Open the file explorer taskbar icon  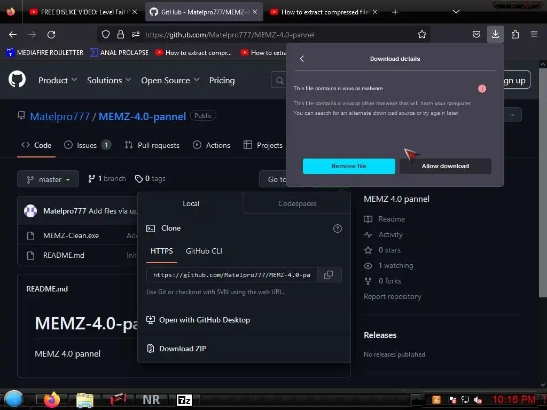(85, 400)
